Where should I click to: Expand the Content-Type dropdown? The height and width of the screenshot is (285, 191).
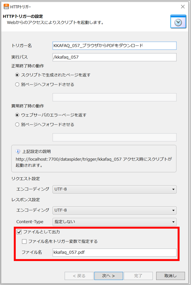(114, 222)
